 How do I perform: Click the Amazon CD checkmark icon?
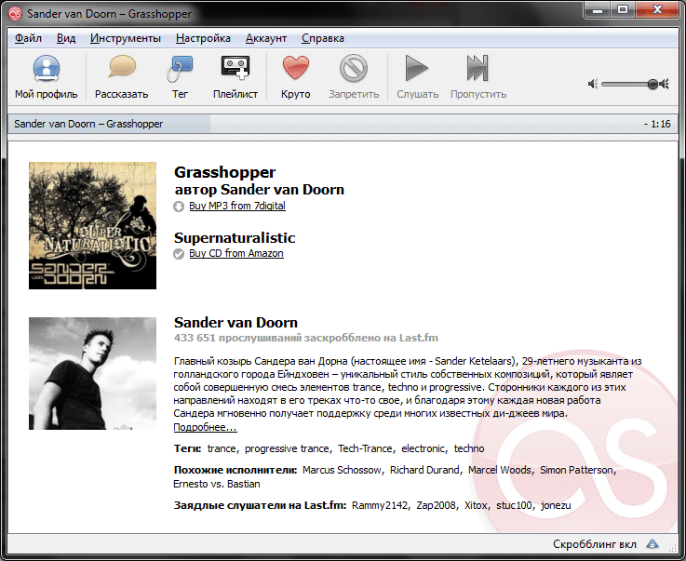(179, 254)
